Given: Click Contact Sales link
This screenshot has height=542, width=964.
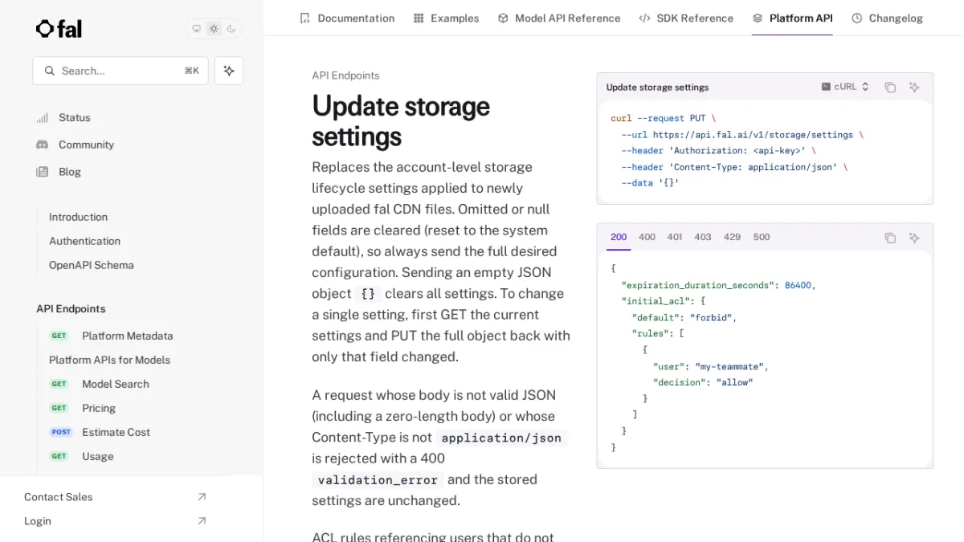Looking at the screenshot, I should click(58, 497).
